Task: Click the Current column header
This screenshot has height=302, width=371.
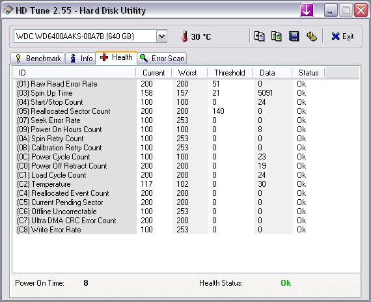Action: [154, 73]
